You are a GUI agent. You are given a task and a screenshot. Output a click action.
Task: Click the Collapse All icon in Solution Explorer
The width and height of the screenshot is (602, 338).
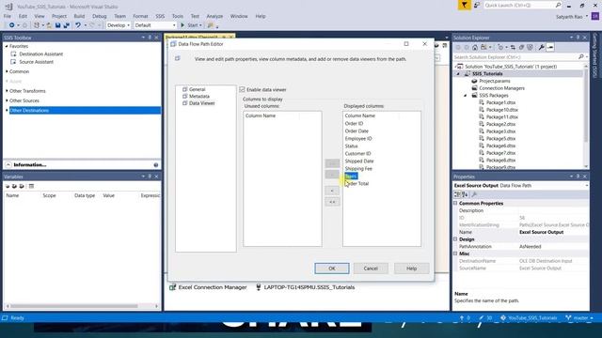(x=521, y=48)
